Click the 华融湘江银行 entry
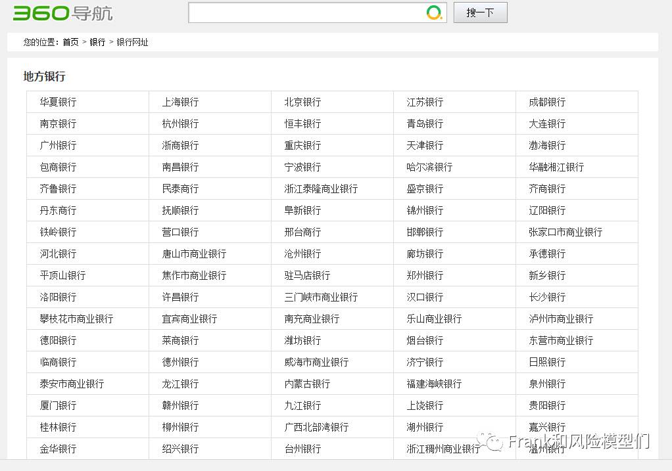The image size is (672, 471). (x=556, y=167)
